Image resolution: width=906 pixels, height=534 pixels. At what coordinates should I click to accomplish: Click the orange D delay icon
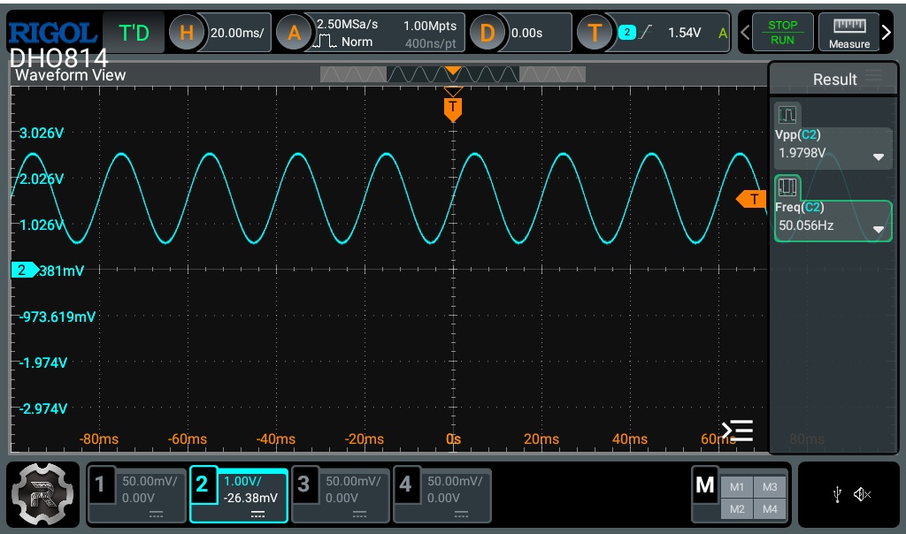(488, 33)
